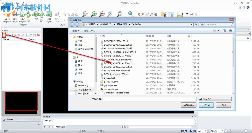Image resolution: width=252 pixels, height=133 pixels.
Task: Click the large blue search magnifier icon
Action: (131, 14)
